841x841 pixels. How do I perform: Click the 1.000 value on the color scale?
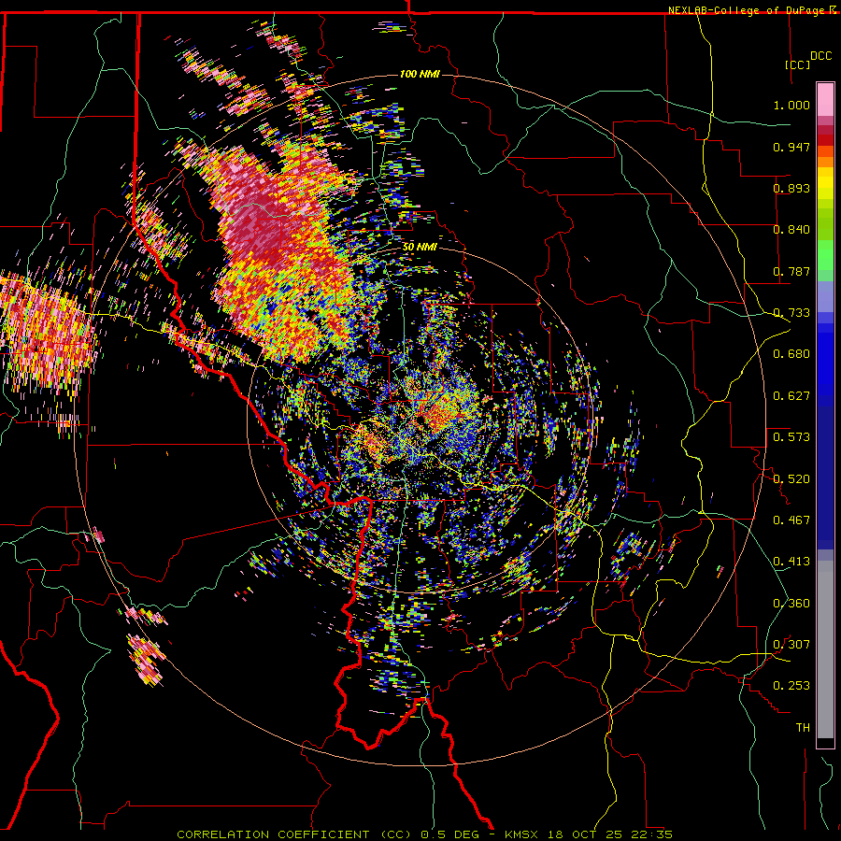791,105
